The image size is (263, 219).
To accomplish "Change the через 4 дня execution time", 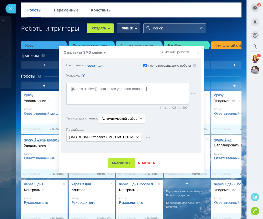I will point(95,66).
